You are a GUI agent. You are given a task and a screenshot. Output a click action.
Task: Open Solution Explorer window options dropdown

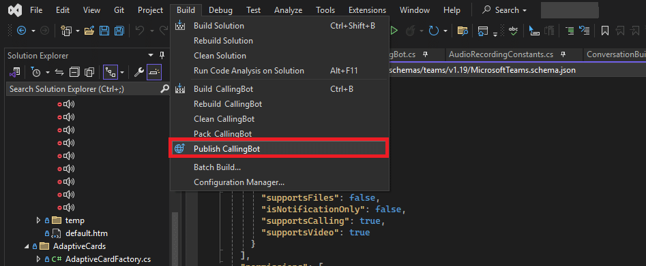(x=151, y=56)
